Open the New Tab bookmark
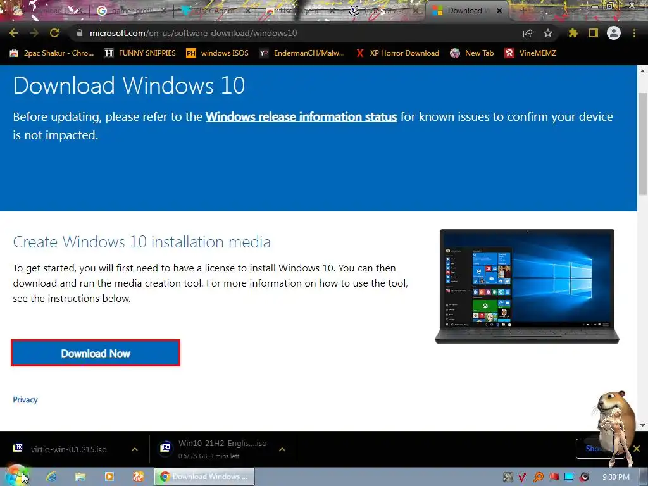648x486 pixels. pyautogui.click(x=472, y=53)
